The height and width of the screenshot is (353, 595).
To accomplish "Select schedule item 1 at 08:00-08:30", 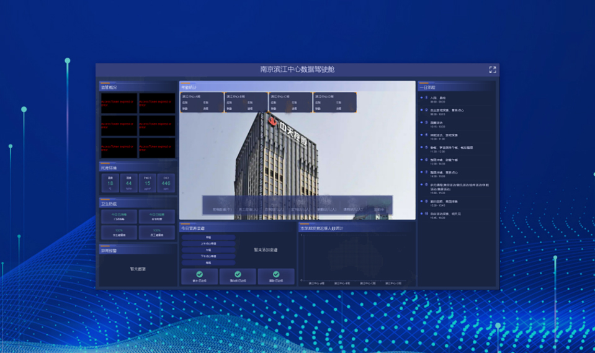I will 455,99.
